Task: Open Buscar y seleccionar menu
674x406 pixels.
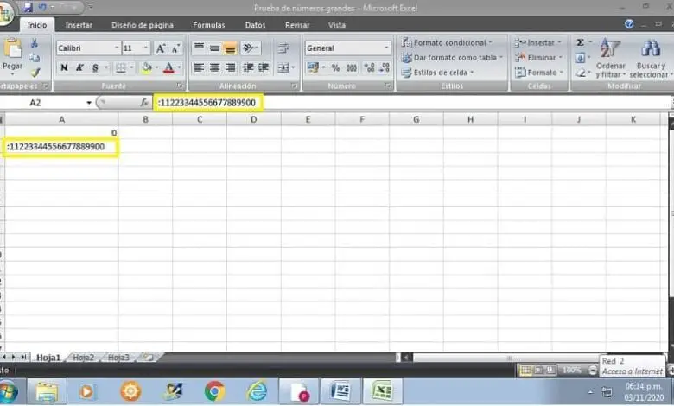Action: tap(651, 58)
